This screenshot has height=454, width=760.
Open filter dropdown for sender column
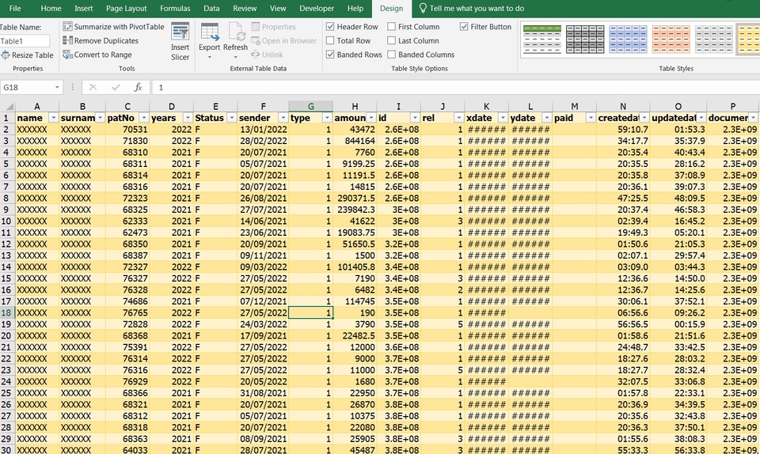pos(283,118)
